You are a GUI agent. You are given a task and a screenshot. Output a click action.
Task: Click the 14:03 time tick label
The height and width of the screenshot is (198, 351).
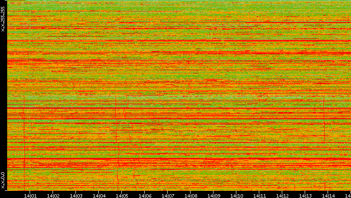pyautogui.click(x=76, y=196)
